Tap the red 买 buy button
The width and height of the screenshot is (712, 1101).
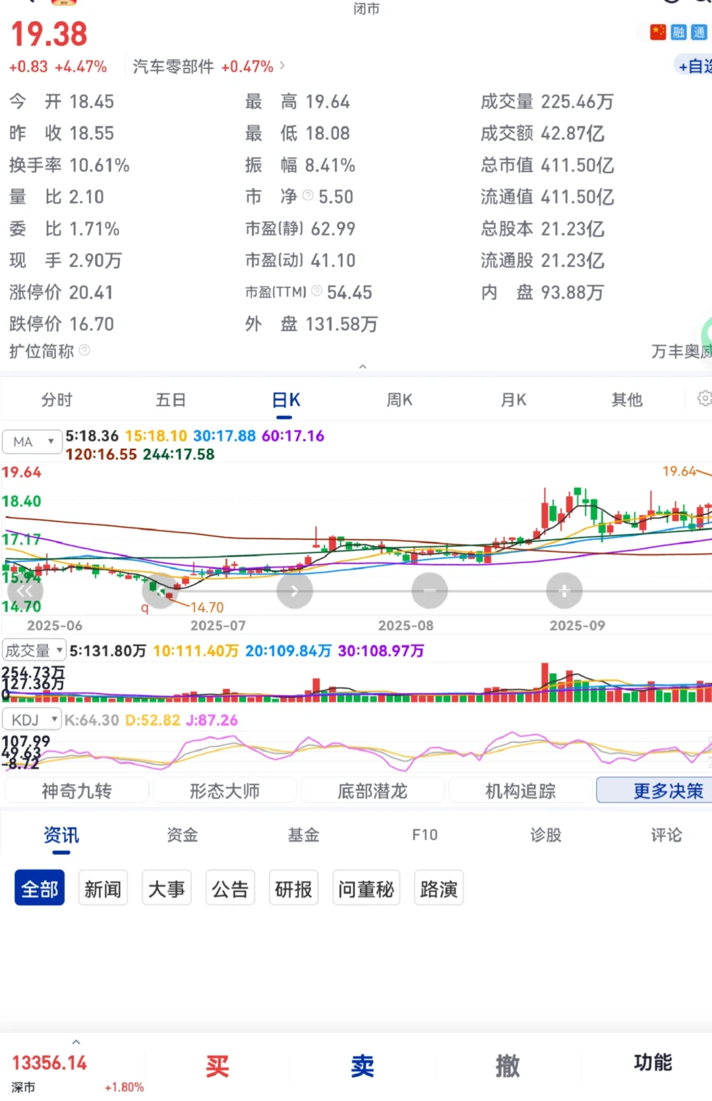217,1065
